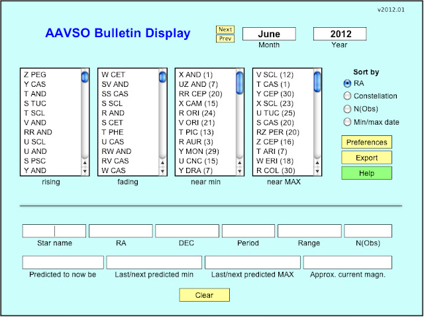Select Constellation sort option
This screenshot has height=317, width=424.
347,96
